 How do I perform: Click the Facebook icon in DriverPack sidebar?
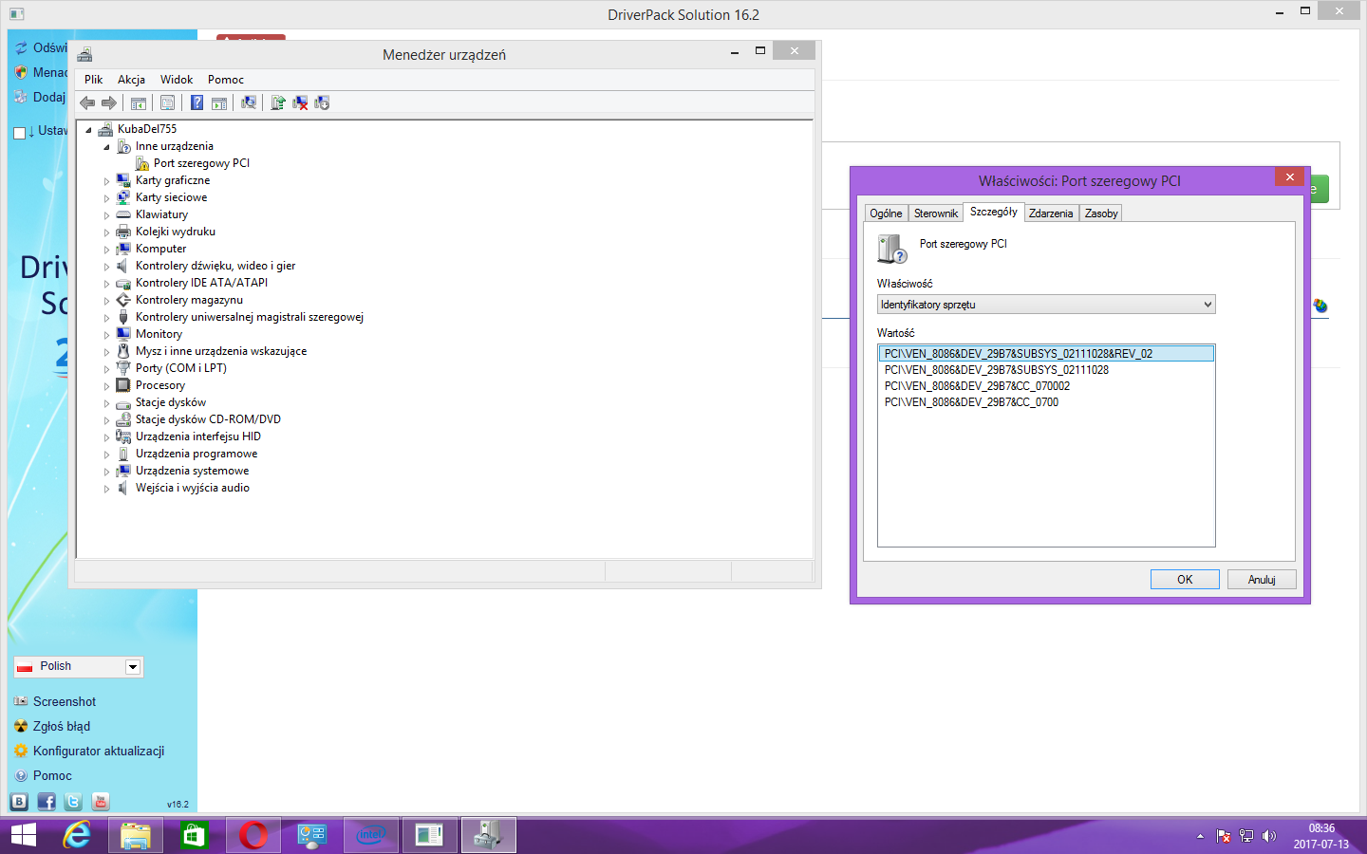pos(46,801)
